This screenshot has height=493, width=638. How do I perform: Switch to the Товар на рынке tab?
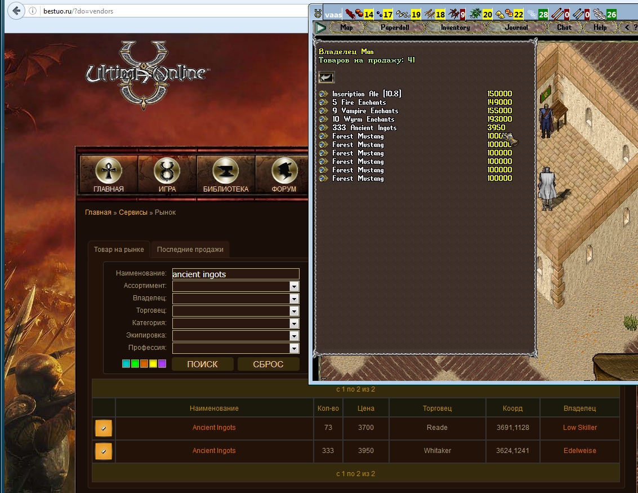[x=119, y=250]
